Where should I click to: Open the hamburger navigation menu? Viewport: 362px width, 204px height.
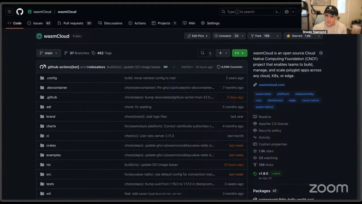tap(9, 12)
